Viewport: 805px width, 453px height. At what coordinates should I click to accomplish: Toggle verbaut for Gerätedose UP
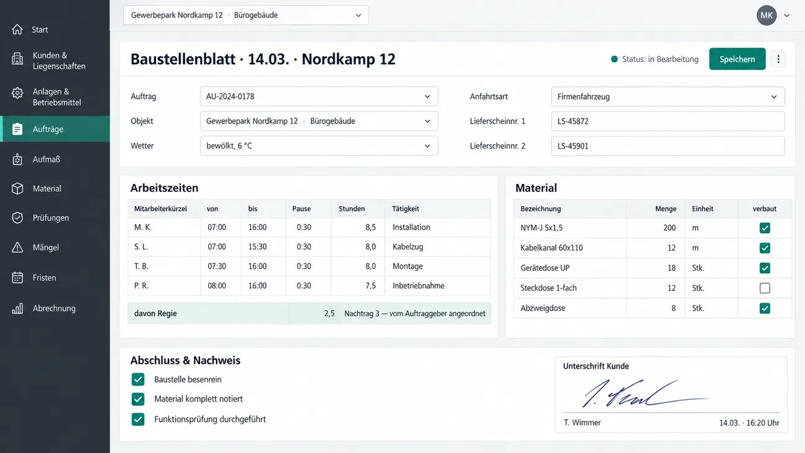click(x=765, y=268)
